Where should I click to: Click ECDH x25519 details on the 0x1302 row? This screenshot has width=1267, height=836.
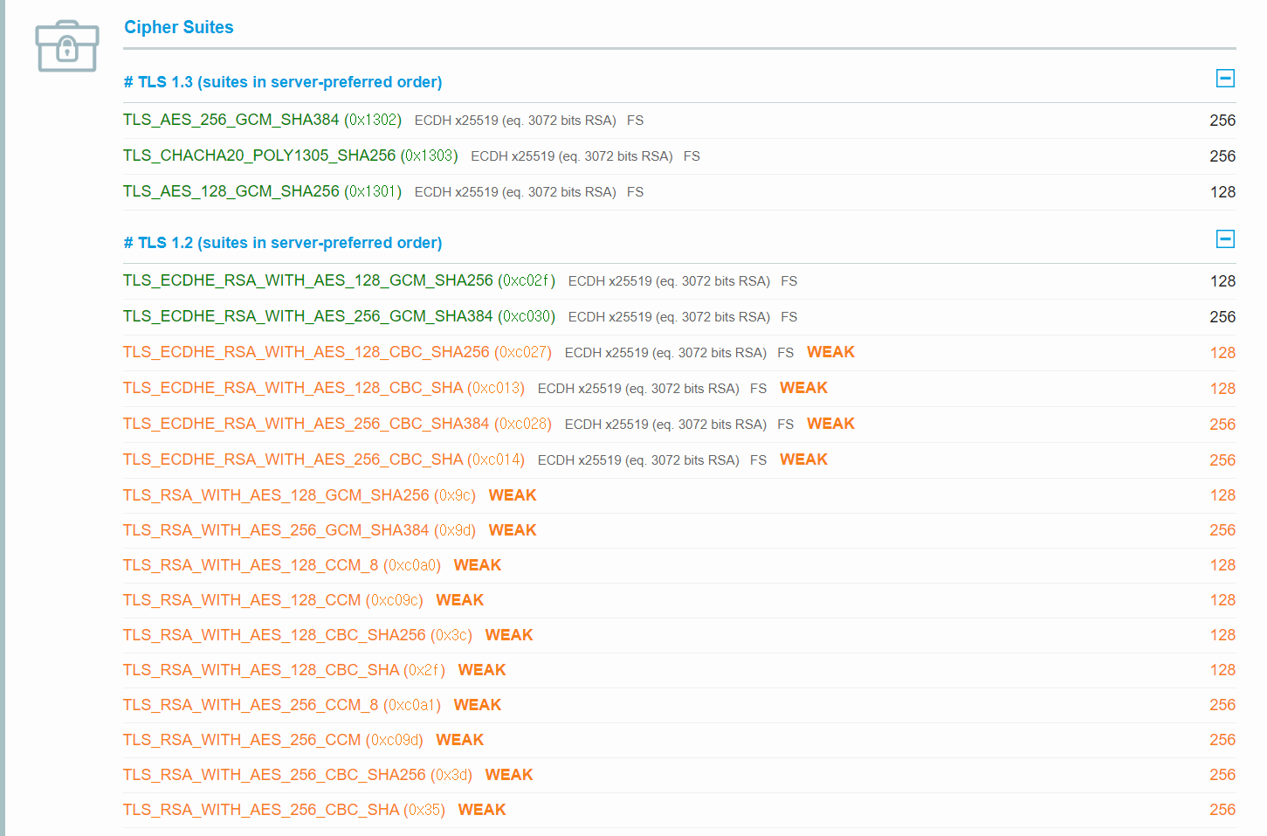[x=515, y=121]
